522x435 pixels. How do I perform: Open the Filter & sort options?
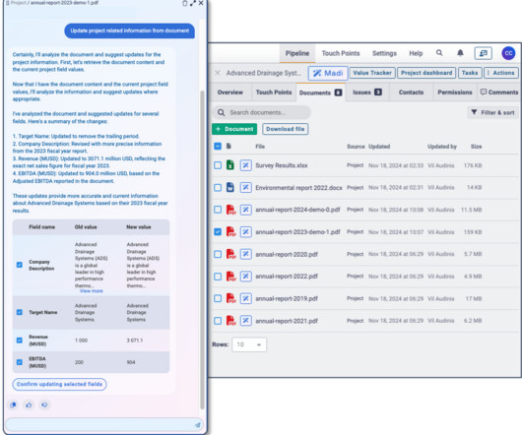[x=493, y=113]
